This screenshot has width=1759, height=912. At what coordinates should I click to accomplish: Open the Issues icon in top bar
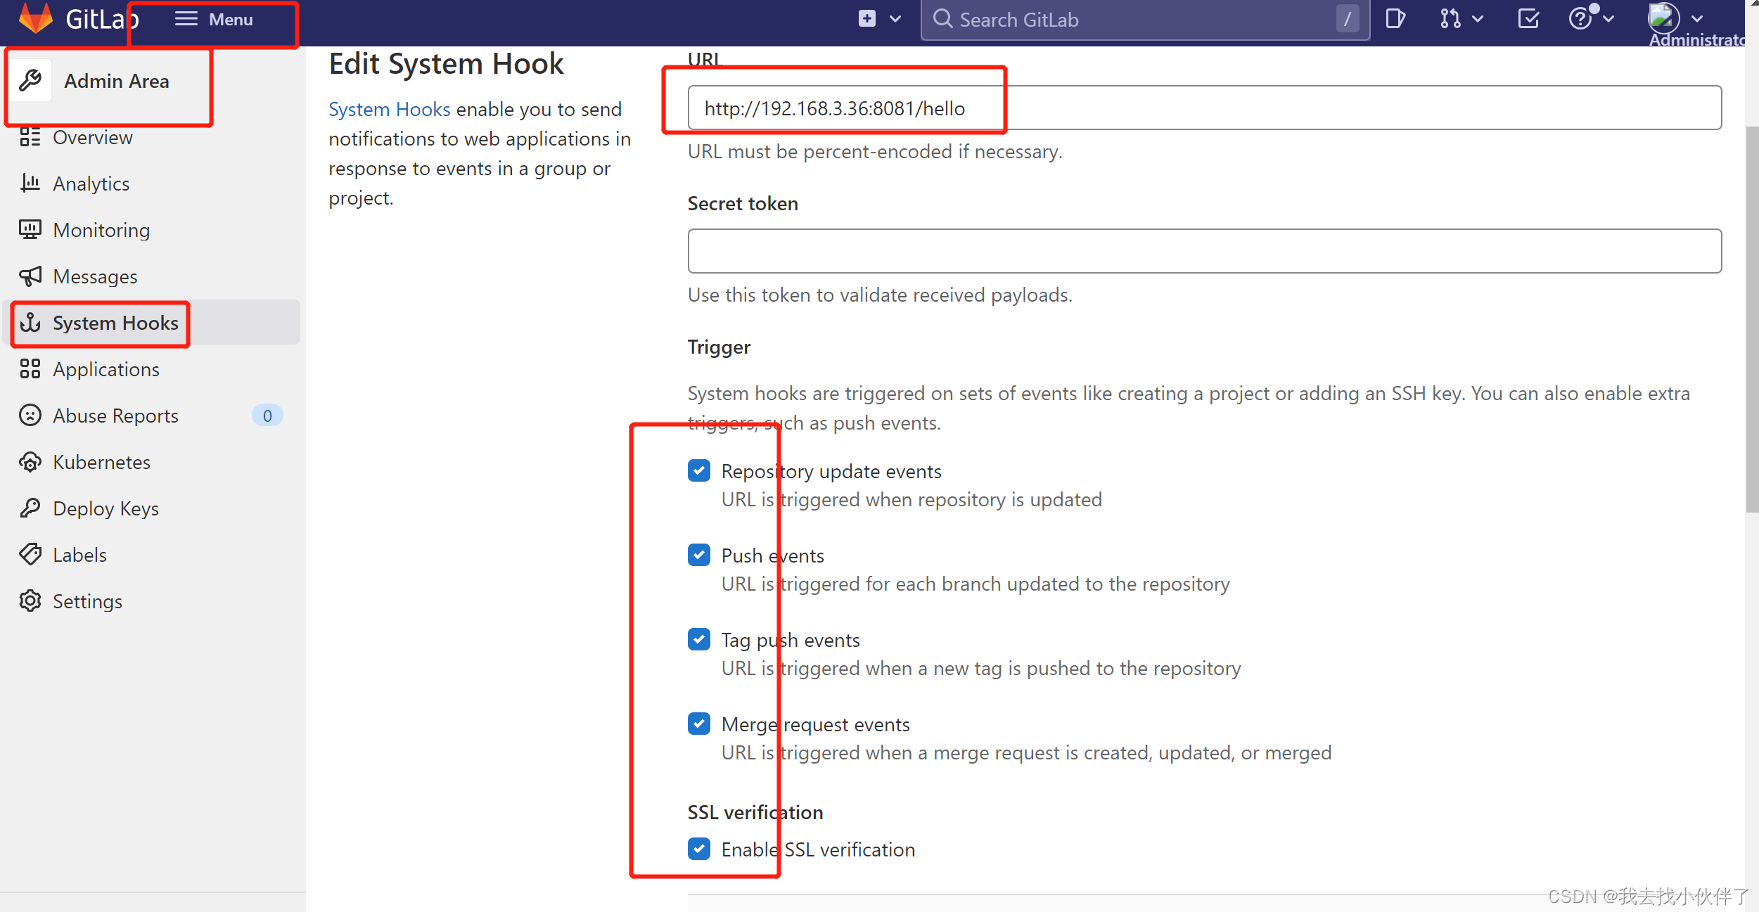[x=1395, y=19]
